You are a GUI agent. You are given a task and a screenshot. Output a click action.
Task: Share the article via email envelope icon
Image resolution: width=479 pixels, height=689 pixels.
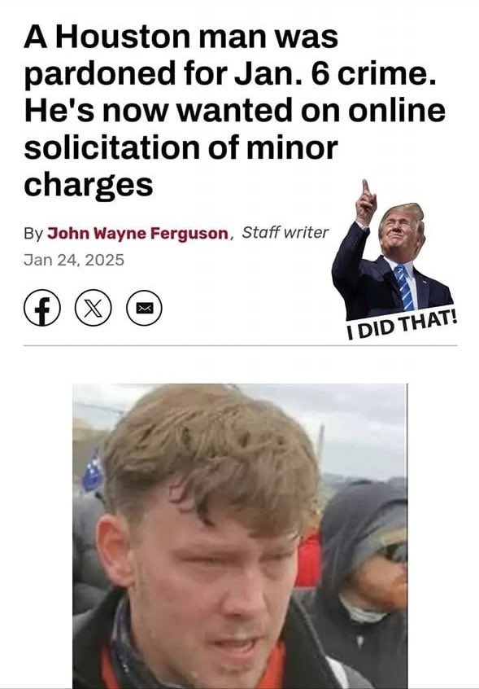pyautogui.click(x=144, y=308)
